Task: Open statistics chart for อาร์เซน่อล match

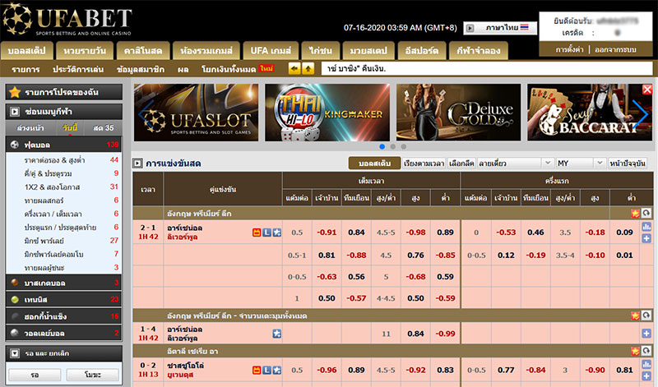Action: pyautogui.click(x=646, y=227)
